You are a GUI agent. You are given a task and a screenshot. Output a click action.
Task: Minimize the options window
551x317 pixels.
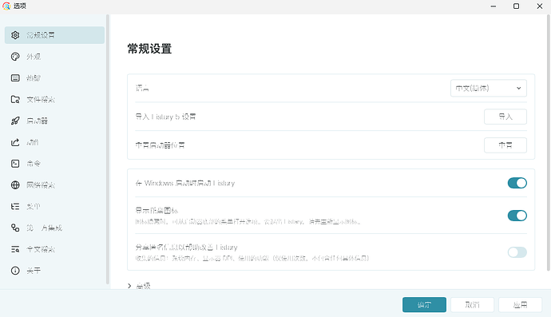(x=494, y=6)
